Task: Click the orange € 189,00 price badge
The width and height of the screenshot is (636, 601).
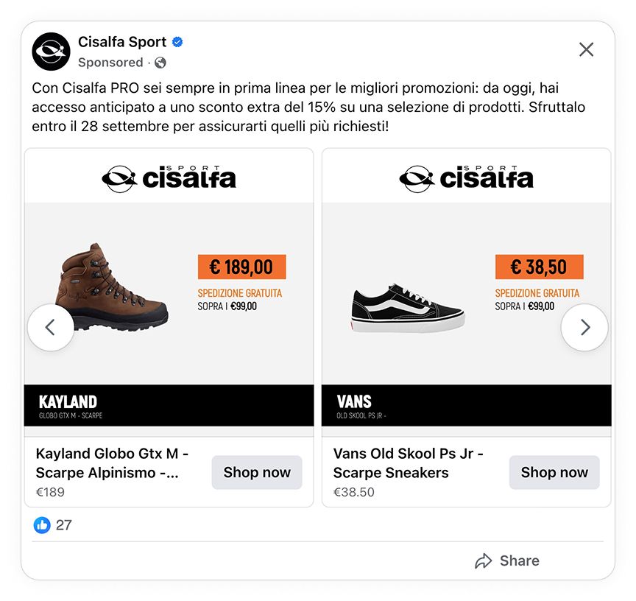Action: (x=241, y=267)
